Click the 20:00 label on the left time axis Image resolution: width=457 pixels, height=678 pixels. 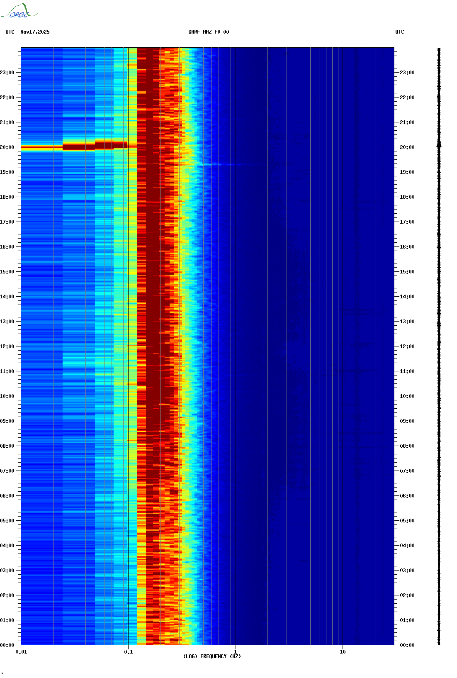(x=7, y=147)
